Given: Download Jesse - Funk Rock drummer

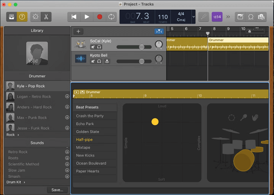Looking at the screenshot, I should coord(67,128).
